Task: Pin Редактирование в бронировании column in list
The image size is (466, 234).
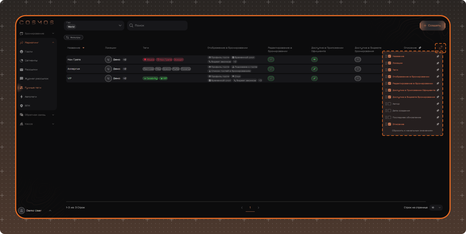Action: tap(438, 83)
